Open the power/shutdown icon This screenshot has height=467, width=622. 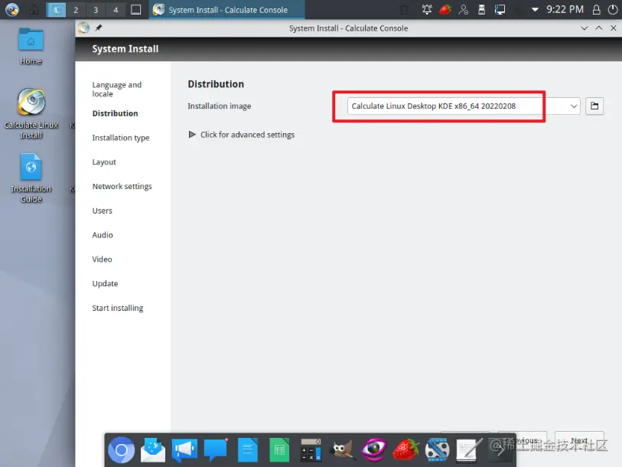[613, 9]
